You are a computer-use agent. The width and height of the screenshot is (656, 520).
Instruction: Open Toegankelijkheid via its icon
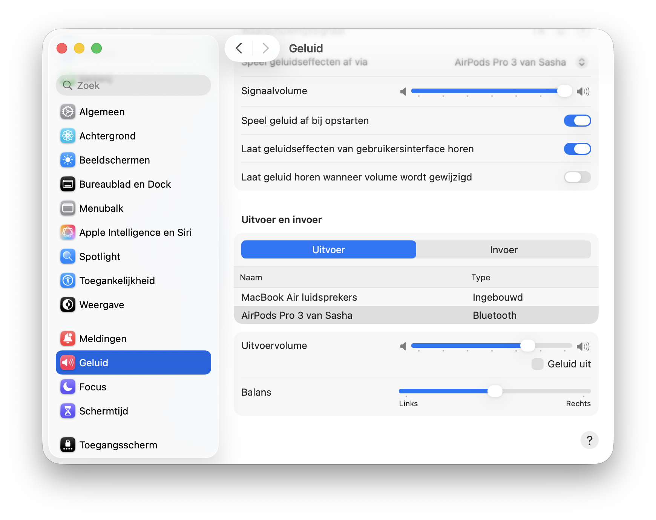pyautogui.click(x=68, y=281)
